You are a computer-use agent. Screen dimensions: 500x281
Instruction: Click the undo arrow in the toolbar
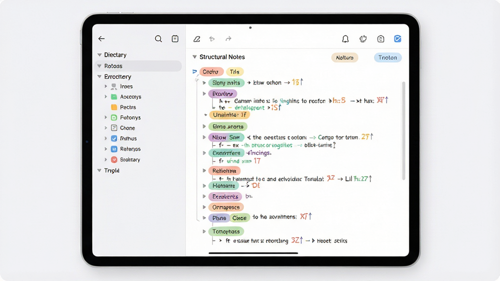(212, 39)
